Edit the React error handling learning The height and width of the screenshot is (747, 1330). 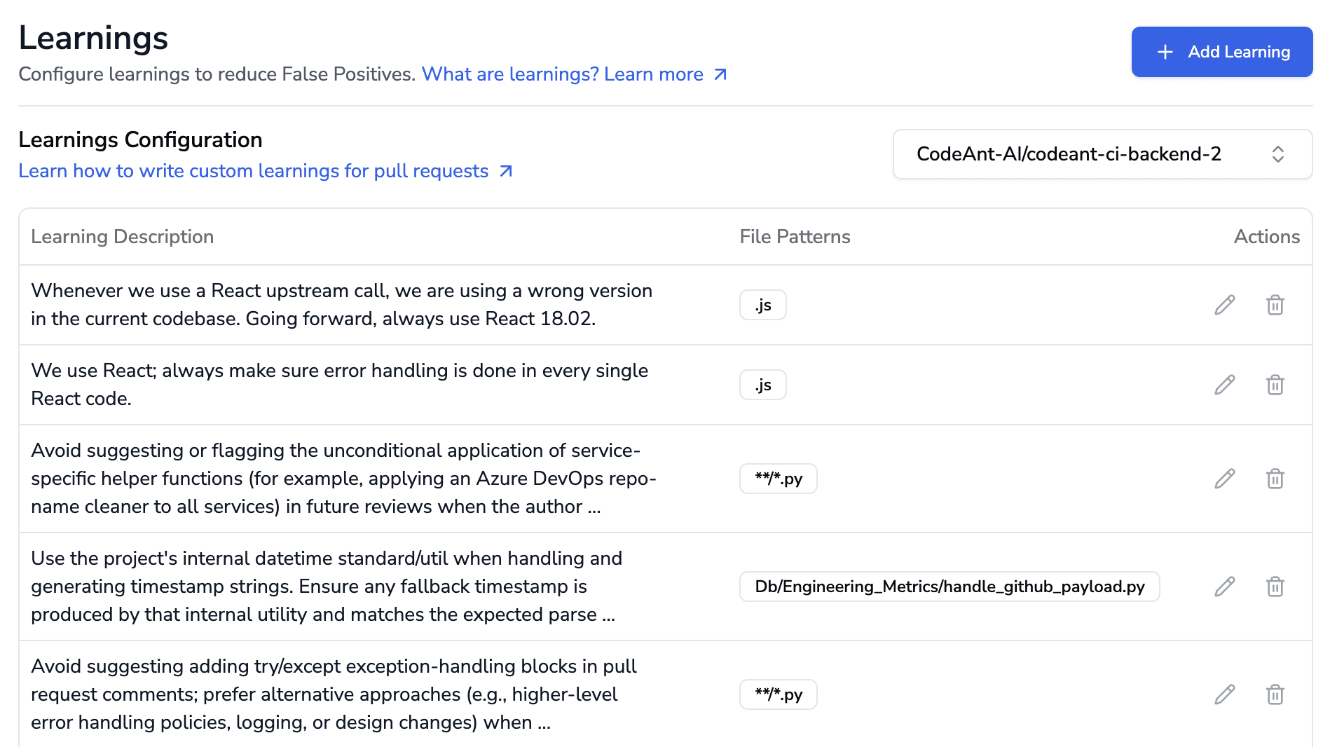coord(1224,385)
